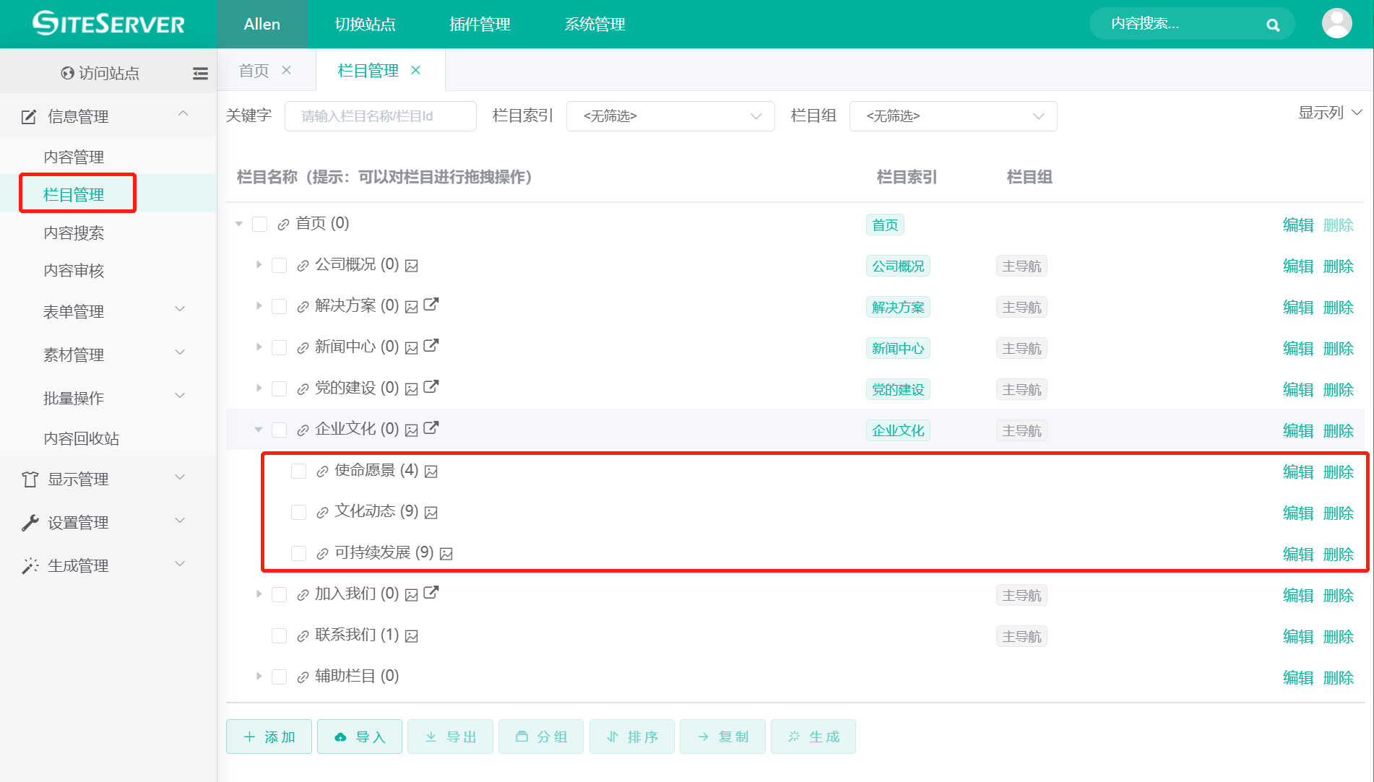
Task: Click the content search magnifier icon
Action: pos(1272,24)
